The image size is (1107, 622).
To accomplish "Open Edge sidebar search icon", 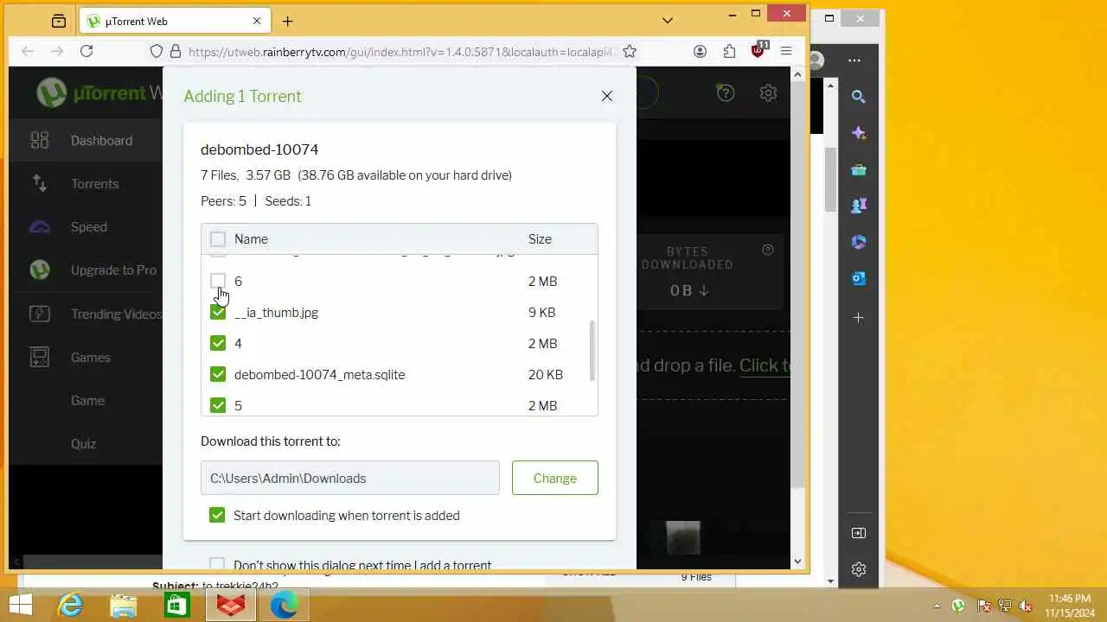I will point(859,97).
